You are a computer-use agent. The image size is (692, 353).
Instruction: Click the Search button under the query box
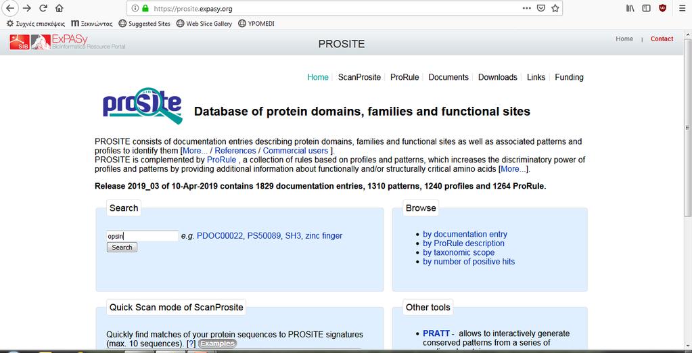click(122, 248)
